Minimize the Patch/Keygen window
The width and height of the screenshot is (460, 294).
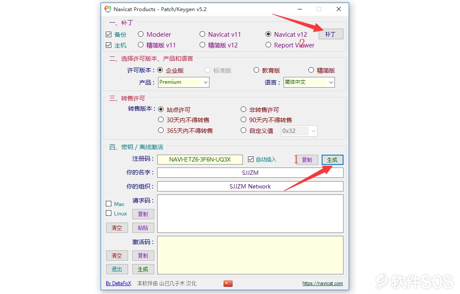[300, 9]
